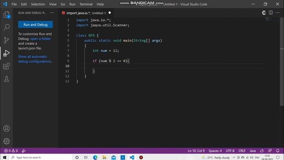Open Run and Debug panel more actions
This screenshot has width=284, height=160.
point(52,13)
